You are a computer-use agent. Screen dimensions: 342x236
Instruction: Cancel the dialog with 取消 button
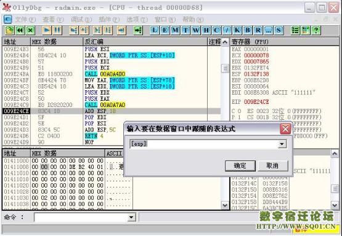(x=272, y=166)
